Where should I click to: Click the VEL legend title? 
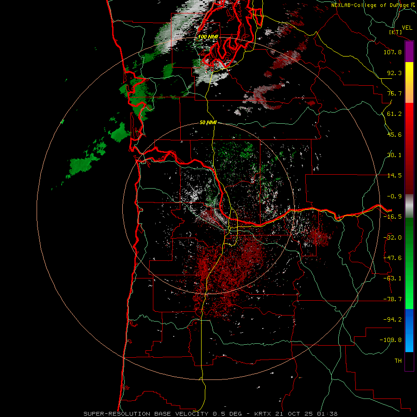coord(407,28)
